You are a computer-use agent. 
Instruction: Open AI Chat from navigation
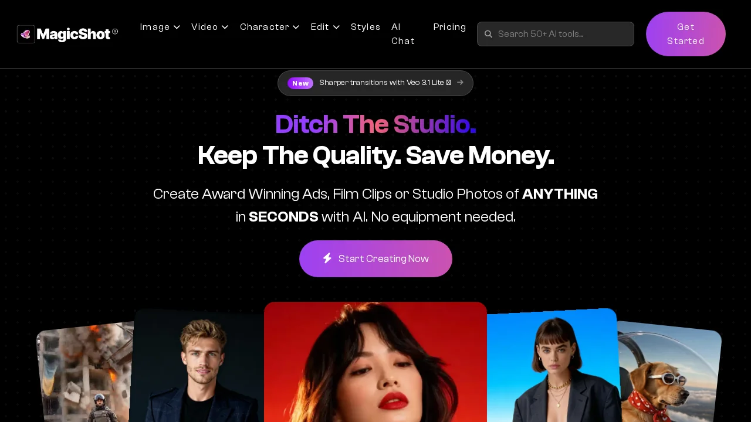(x=403, y=34)
